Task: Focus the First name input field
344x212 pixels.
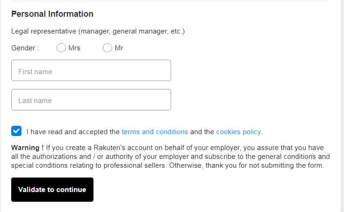Action: 91,70
